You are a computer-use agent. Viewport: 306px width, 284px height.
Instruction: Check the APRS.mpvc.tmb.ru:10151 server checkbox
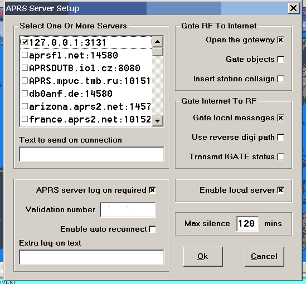pos(25,81)
